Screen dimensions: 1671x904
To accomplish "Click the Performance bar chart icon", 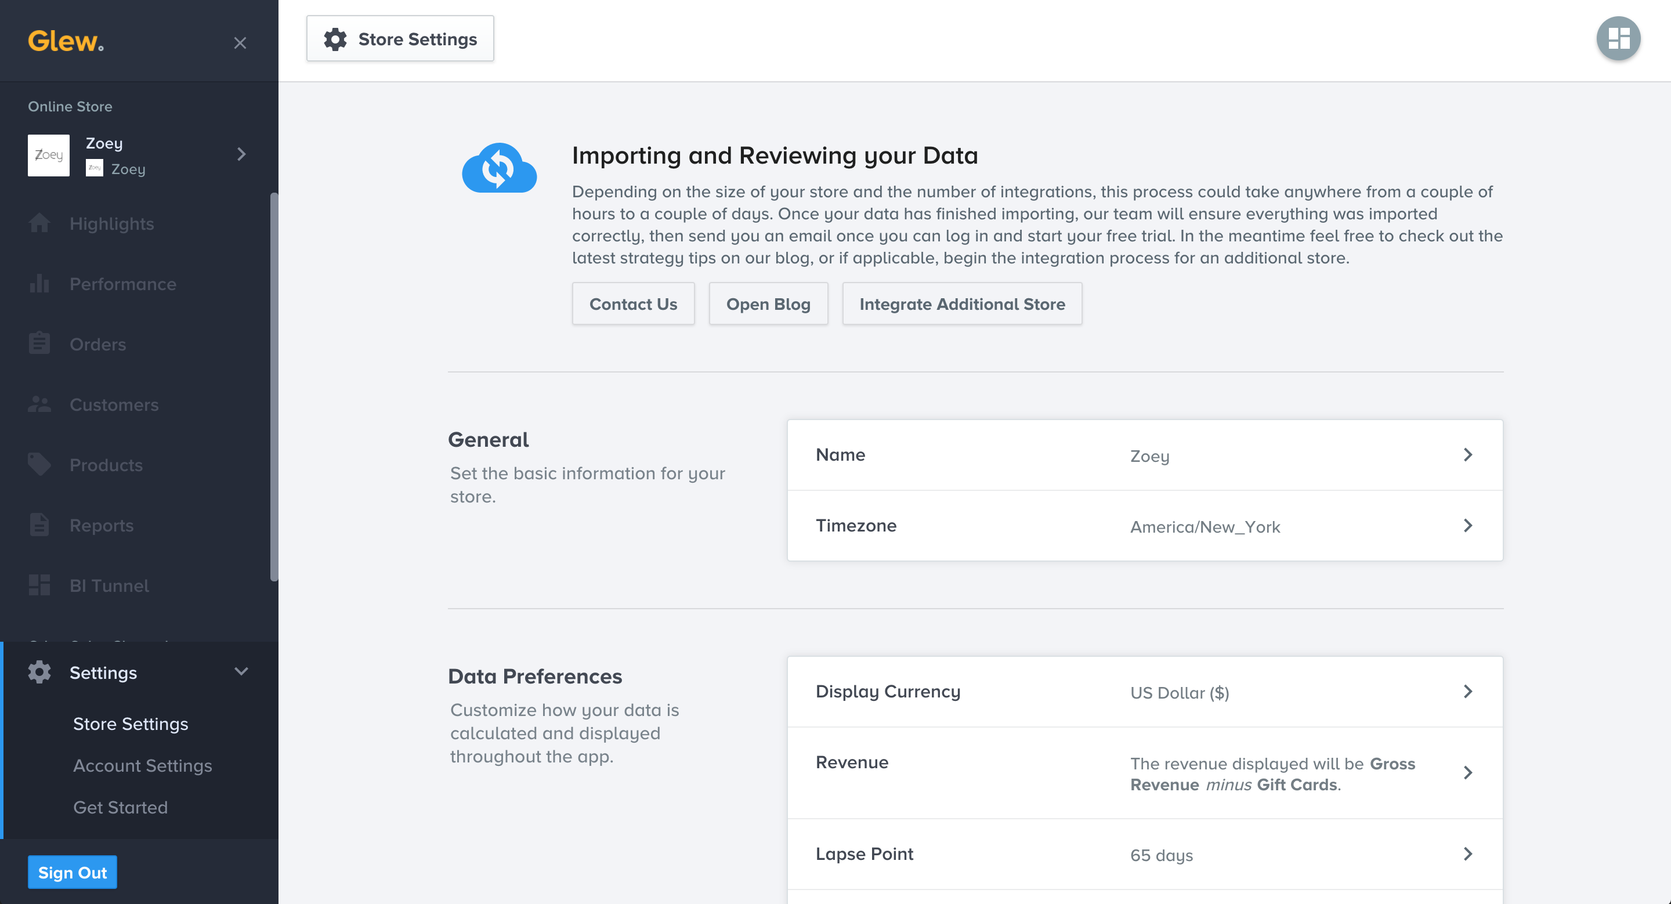I will pyautogui.click(x=39, y=283).
